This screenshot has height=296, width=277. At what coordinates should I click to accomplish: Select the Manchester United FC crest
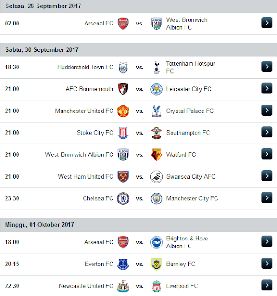point(123,111)
